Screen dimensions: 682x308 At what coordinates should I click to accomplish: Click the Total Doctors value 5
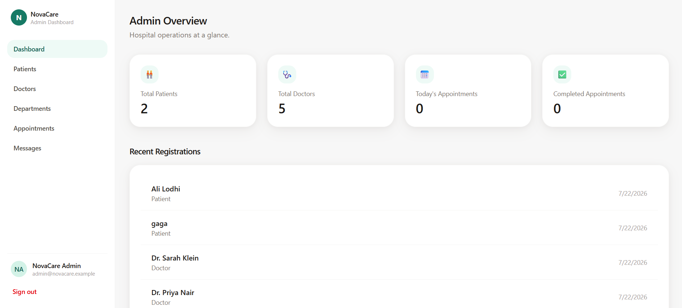pyautogui.click(x=282, y=109)
